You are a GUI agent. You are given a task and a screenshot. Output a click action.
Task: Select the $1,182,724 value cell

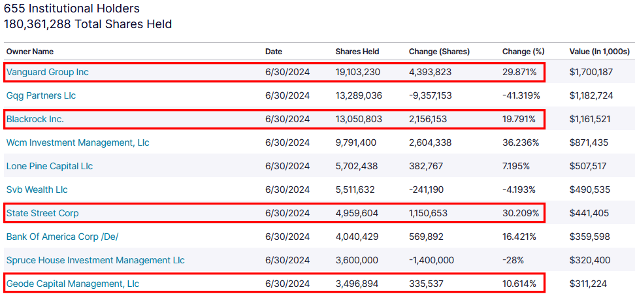tap(591, 96)
